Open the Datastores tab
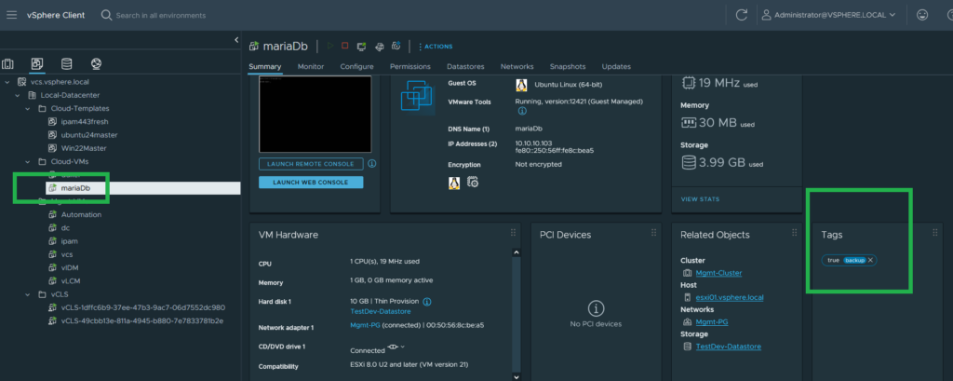Screen dimensions: 953x381 tap(465, 66)
